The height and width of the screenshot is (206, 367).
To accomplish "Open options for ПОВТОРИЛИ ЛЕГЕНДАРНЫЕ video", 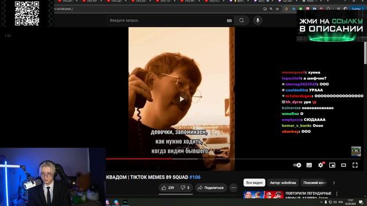I will [x=337, y=193].
